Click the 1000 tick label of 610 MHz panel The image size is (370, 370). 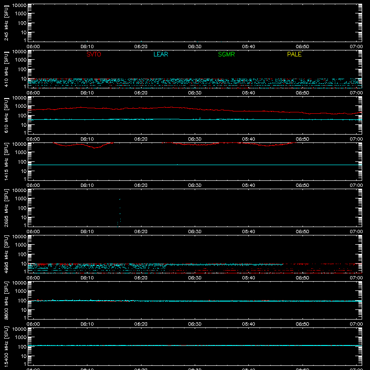tap(21, 106)
